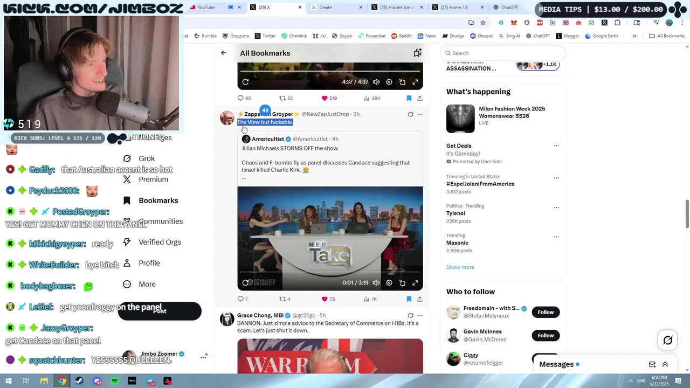Repost the post with 52 reposts

point(286,98)
